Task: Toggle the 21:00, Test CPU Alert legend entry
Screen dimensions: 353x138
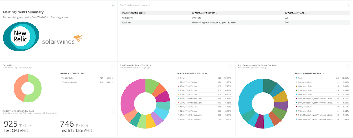Action: click(205, 90)
